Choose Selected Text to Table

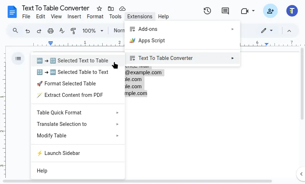[78, 61]
